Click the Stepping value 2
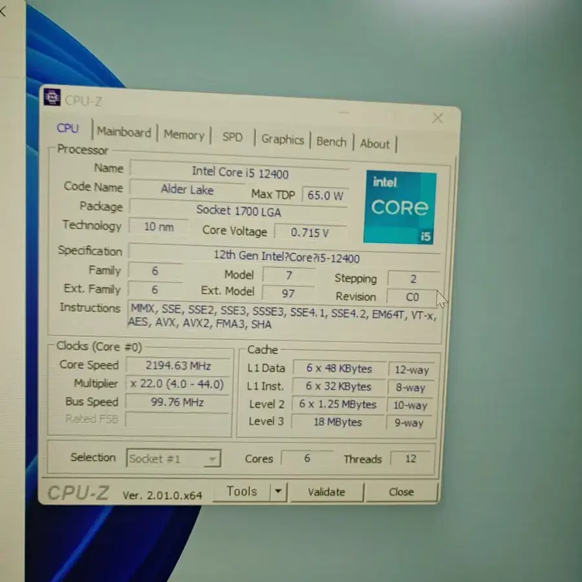 (413, 279)
